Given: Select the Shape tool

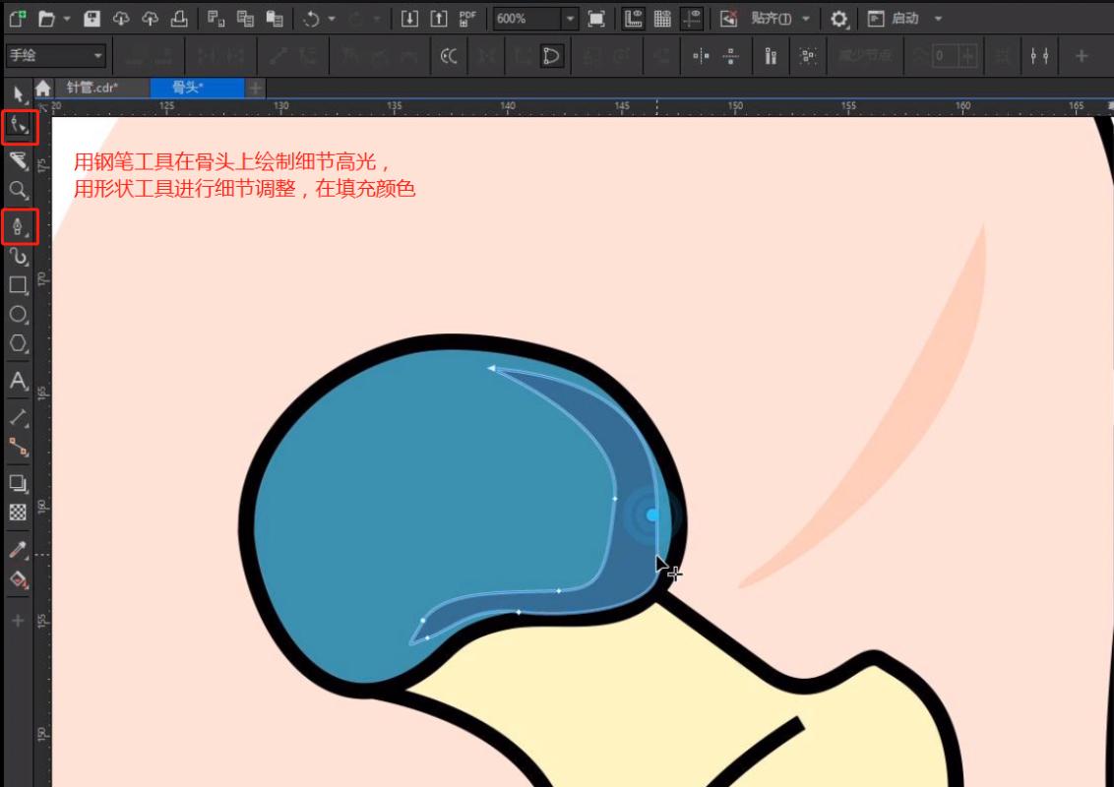Looking at the screenshot, I should pos(19,127).
